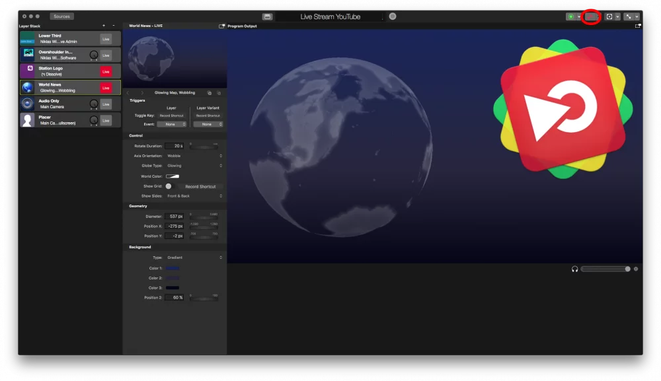Switch off Live for World News layer
The height and width of the screenshot is (381, 661).
(106, 88)
